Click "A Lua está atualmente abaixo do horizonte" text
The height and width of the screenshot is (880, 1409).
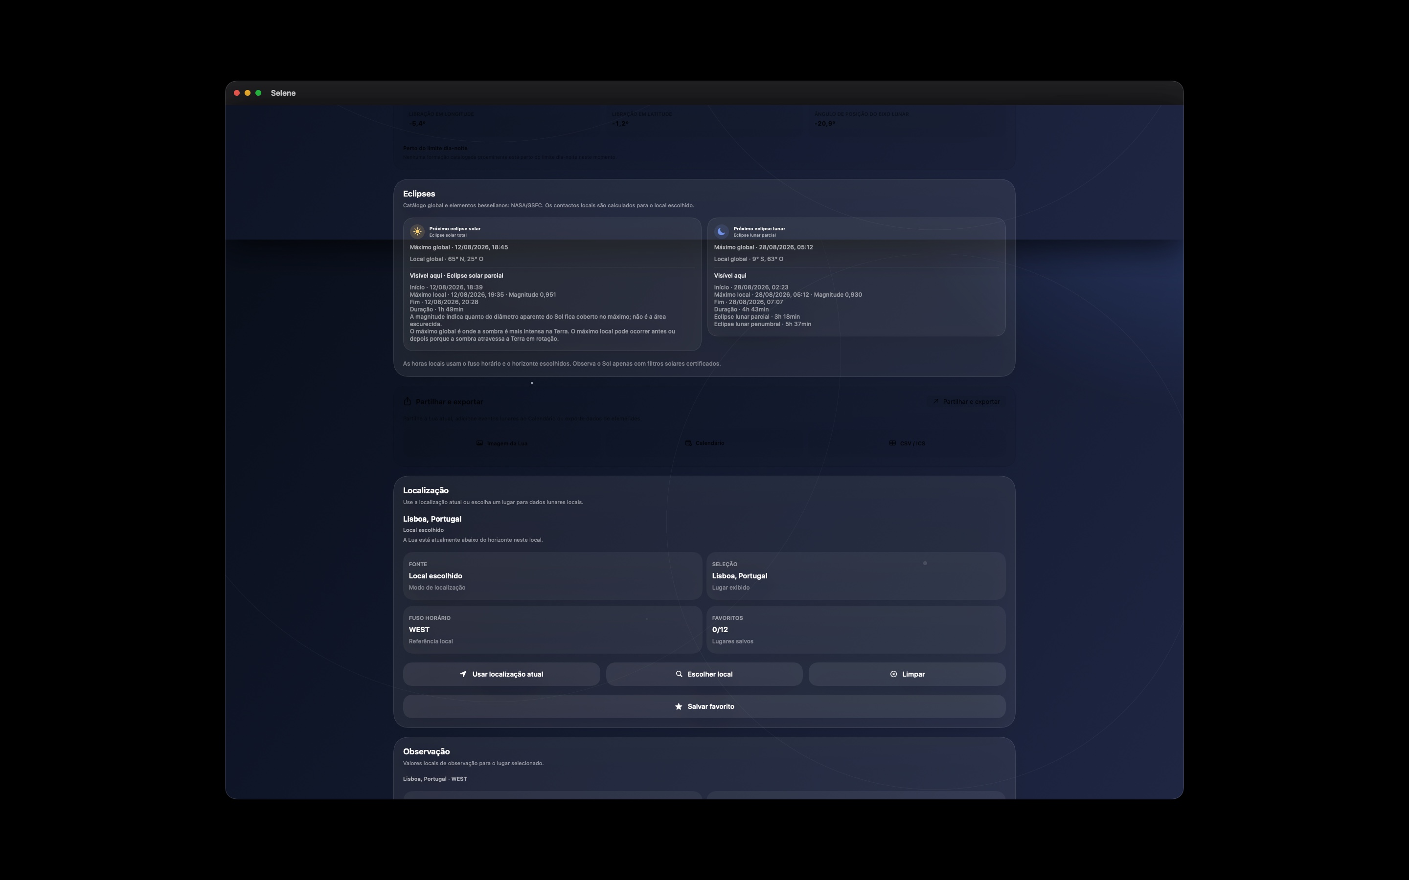coord(472,540)
